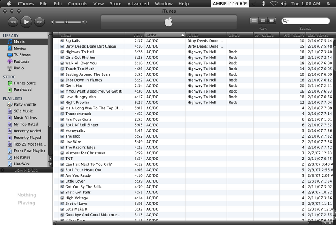This screenshot has height=225, width=336.
Task: Open the Controls menu
Action: point(78,4)
